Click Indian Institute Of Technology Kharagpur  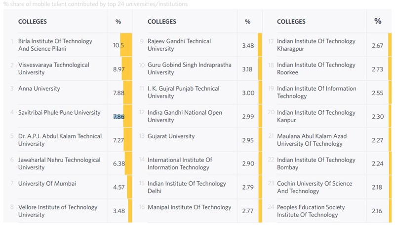point(316,45)
